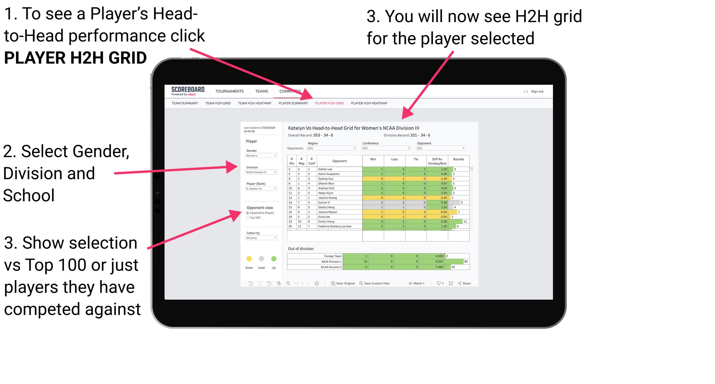Click the Undo icon in toolbar
The height and width of the screenshot is (384, 715).
pyautogui.click(x=249, y=284)
